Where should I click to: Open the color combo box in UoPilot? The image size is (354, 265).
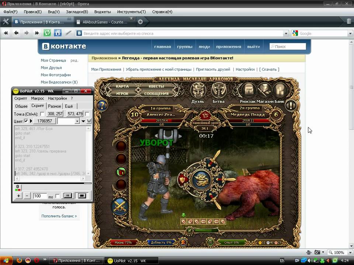(x=69, y=121)
